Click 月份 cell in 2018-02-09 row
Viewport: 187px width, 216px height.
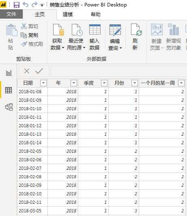[x=124, y=185]
